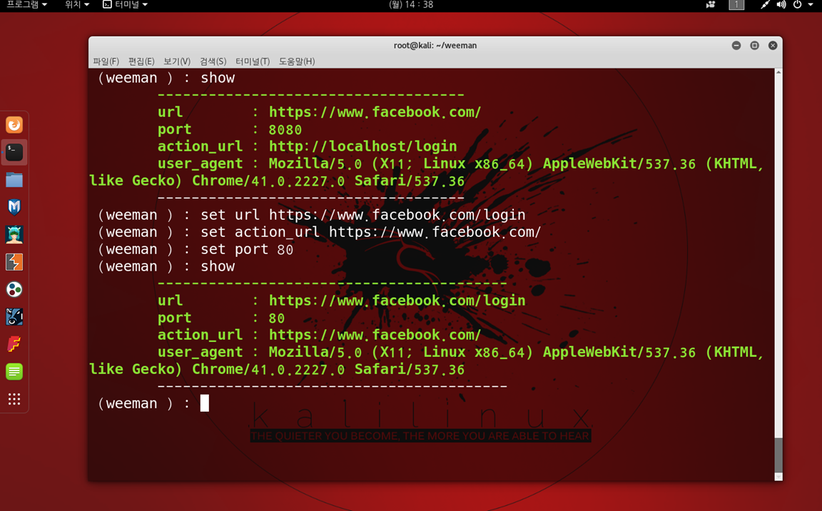Open the 프로그램 applications menu
The height and width of the screenshot is (511, 822).
coord(26,5)
